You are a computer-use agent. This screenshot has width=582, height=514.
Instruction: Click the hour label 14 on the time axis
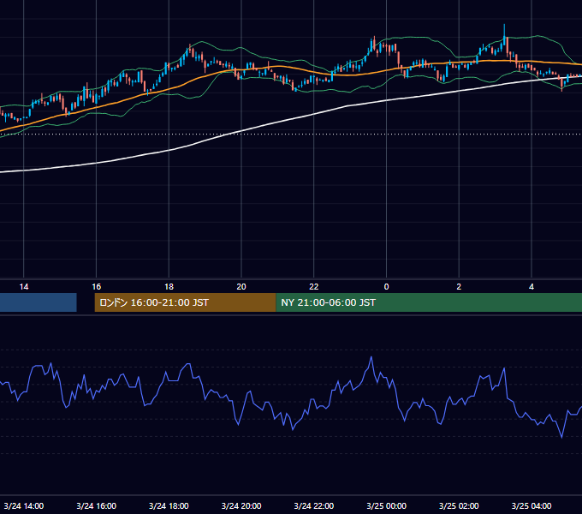(x=24, y=286)
